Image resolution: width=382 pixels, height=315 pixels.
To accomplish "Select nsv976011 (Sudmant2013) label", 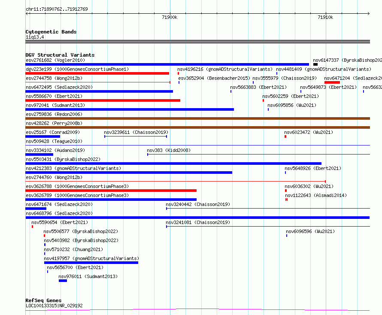I will tap(88, 276).
